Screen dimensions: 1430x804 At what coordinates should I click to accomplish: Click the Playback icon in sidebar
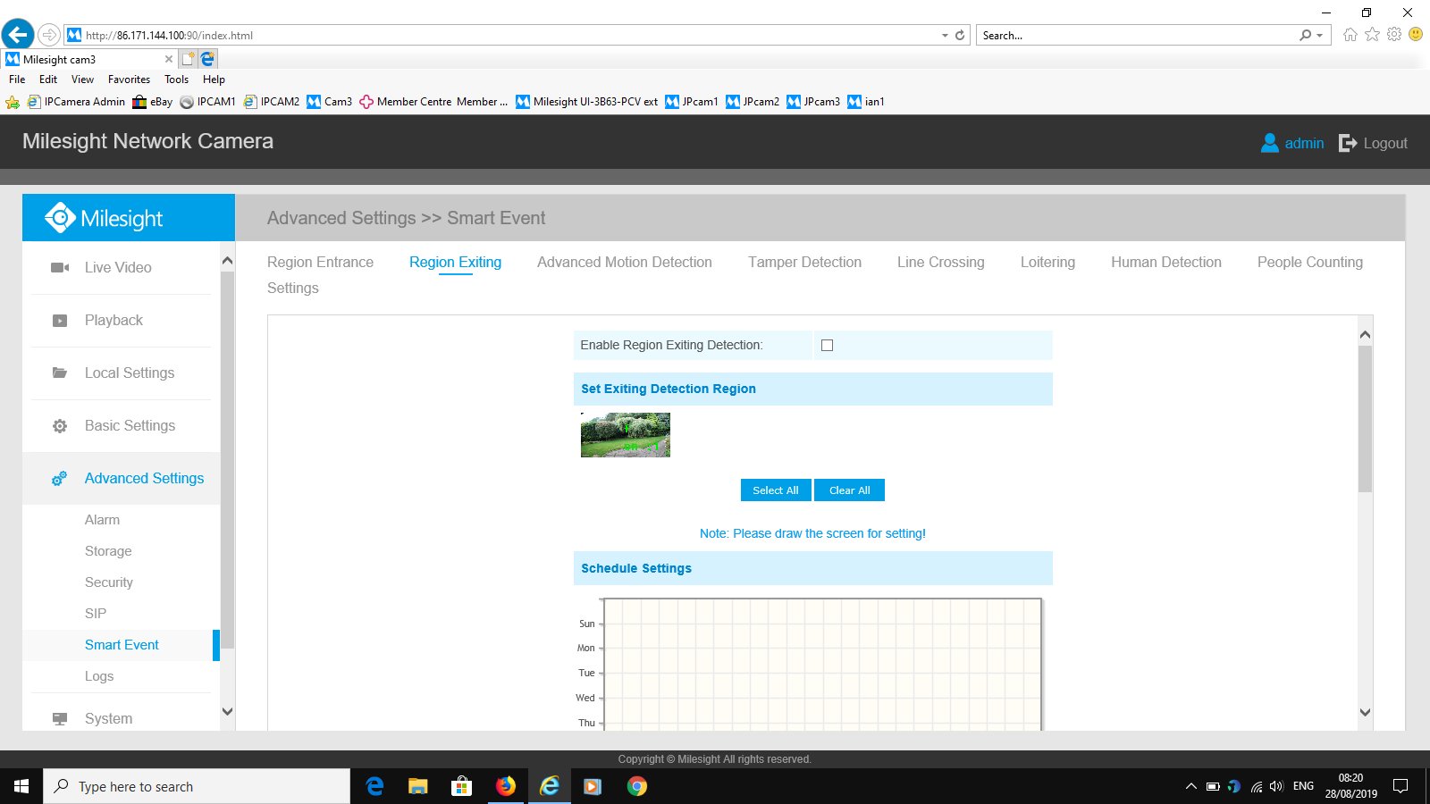(60, 321)
